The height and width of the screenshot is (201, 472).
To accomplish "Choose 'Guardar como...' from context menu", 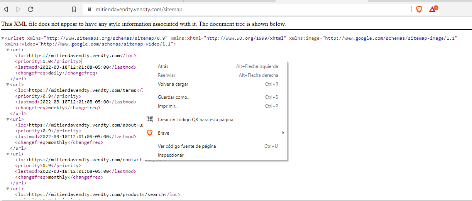I will 215,97.
